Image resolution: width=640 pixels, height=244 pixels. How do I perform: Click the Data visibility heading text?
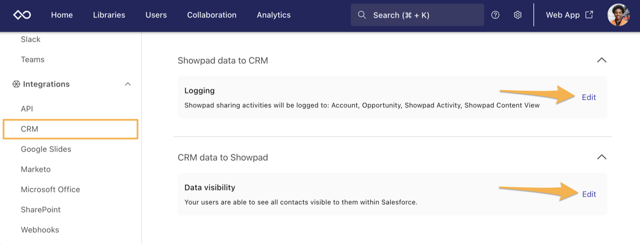[210, 187]
